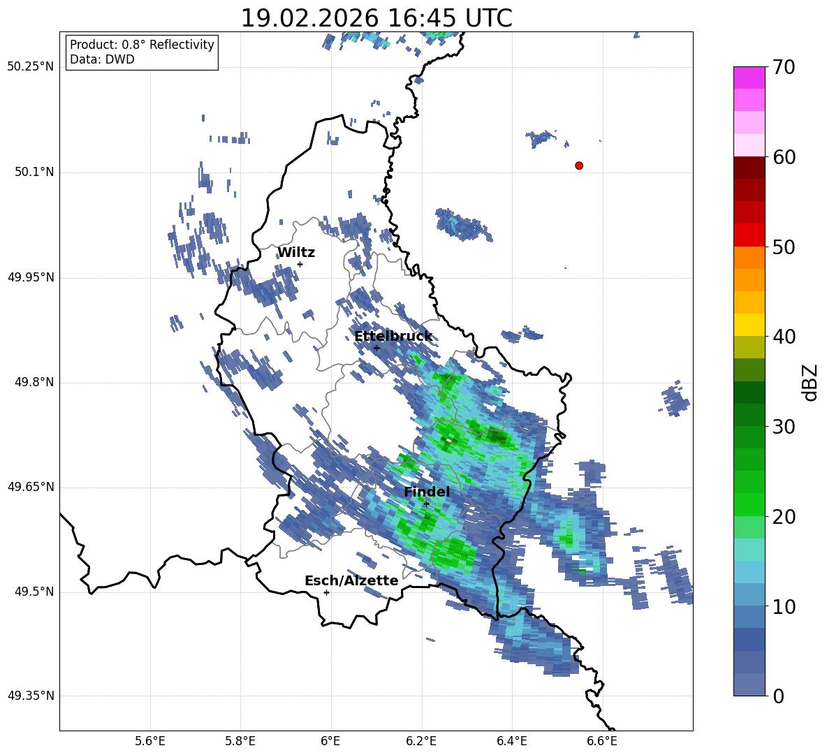Click the dark red colorbar segment below 60
Screen dimensions: 827x755
tap(749, 168)
